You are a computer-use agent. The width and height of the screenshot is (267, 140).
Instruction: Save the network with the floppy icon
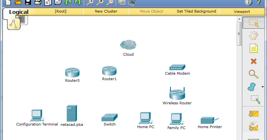click(28, 2)
